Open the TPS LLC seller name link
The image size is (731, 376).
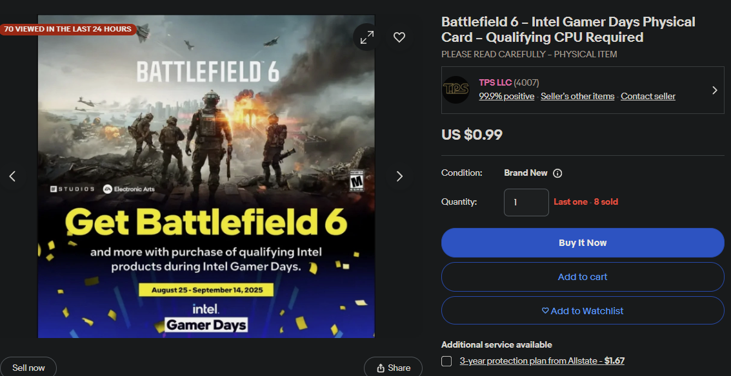(x=495, y=83)
